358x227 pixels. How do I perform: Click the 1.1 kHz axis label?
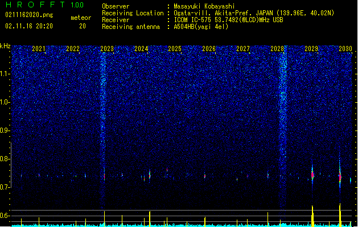(5, 74)
